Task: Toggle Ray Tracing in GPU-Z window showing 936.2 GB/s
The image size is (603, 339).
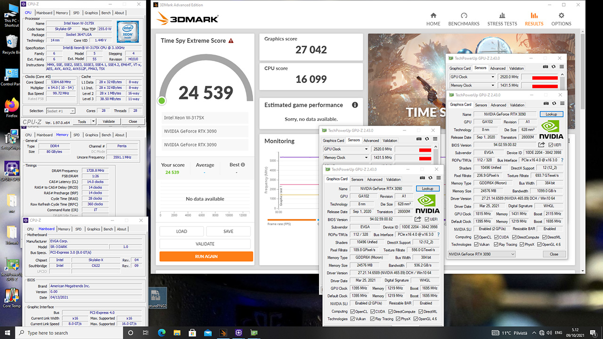Action: (x=372, y=319)
